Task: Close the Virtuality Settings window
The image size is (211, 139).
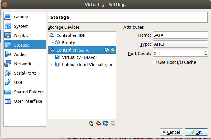Action: [5, 5]
